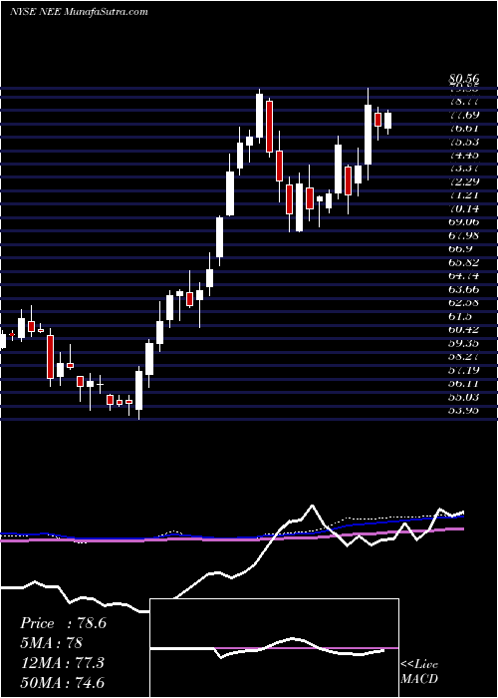Click the 74.45 price axis label
Image resolution: width=498 pixels, height=698 pixels.
463,156
